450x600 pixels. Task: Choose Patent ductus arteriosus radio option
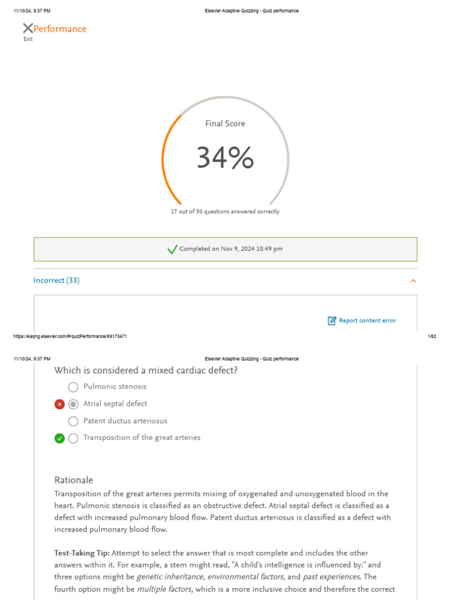click(x=73, y=421)
